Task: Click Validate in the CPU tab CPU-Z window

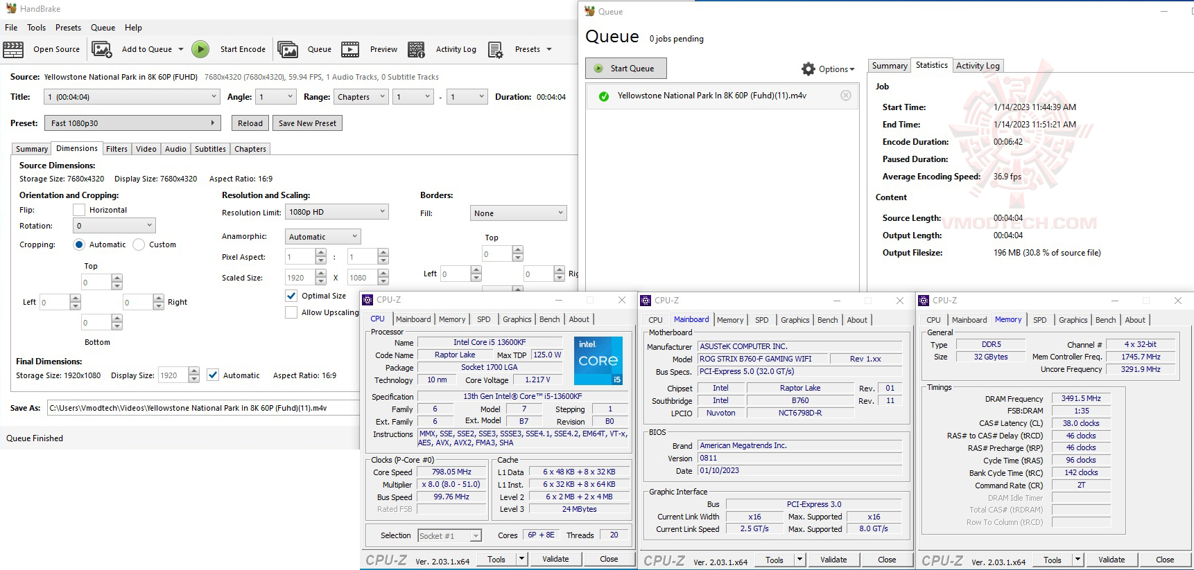Action: [555, 560]
